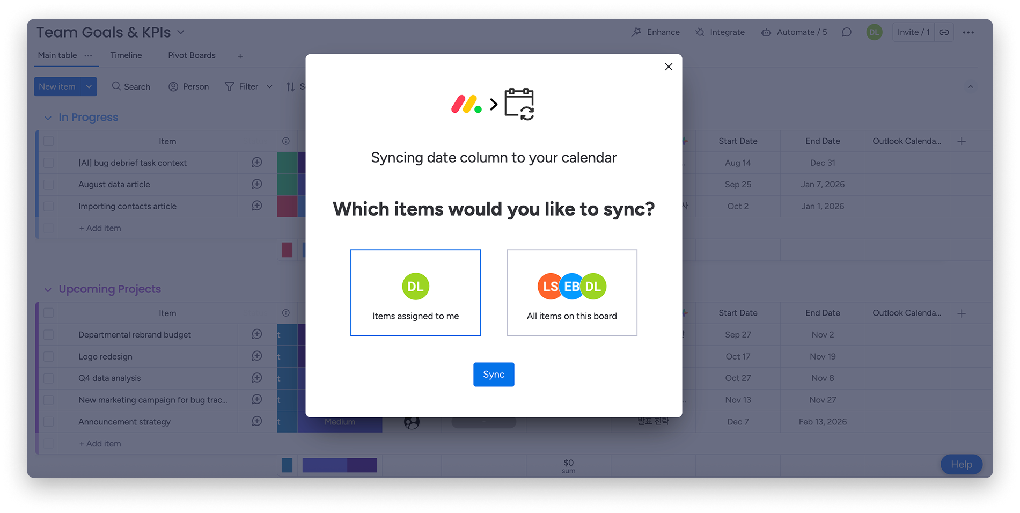Check the 'Q4 data analysis' row checkbox
The height and width of the screenshot is (513, 1020).
49,378
